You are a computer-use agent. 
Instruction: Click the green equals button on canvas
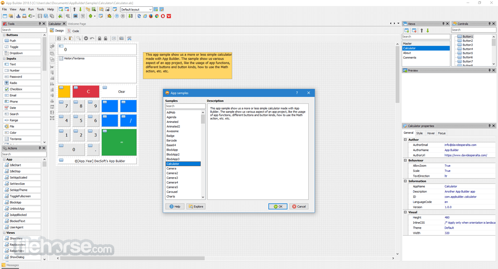coord(119,142)
